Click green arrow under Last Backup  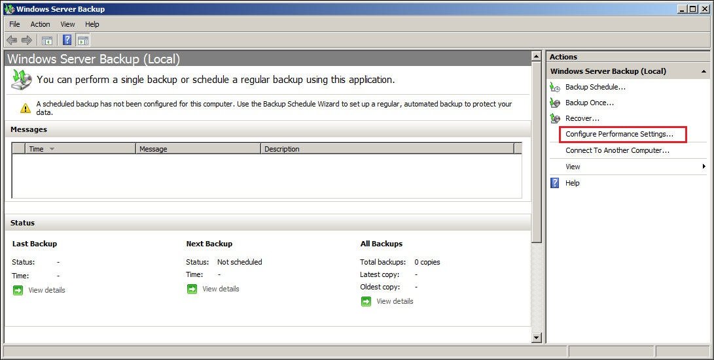click(18, 290)
